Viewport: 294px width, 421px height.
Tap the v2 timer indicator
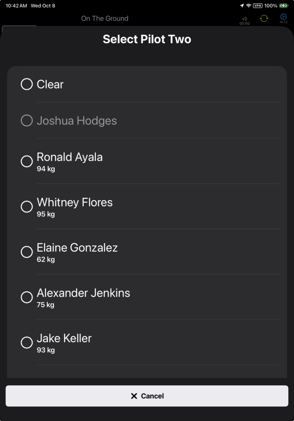pyautogui.click(x=245, y=21)
